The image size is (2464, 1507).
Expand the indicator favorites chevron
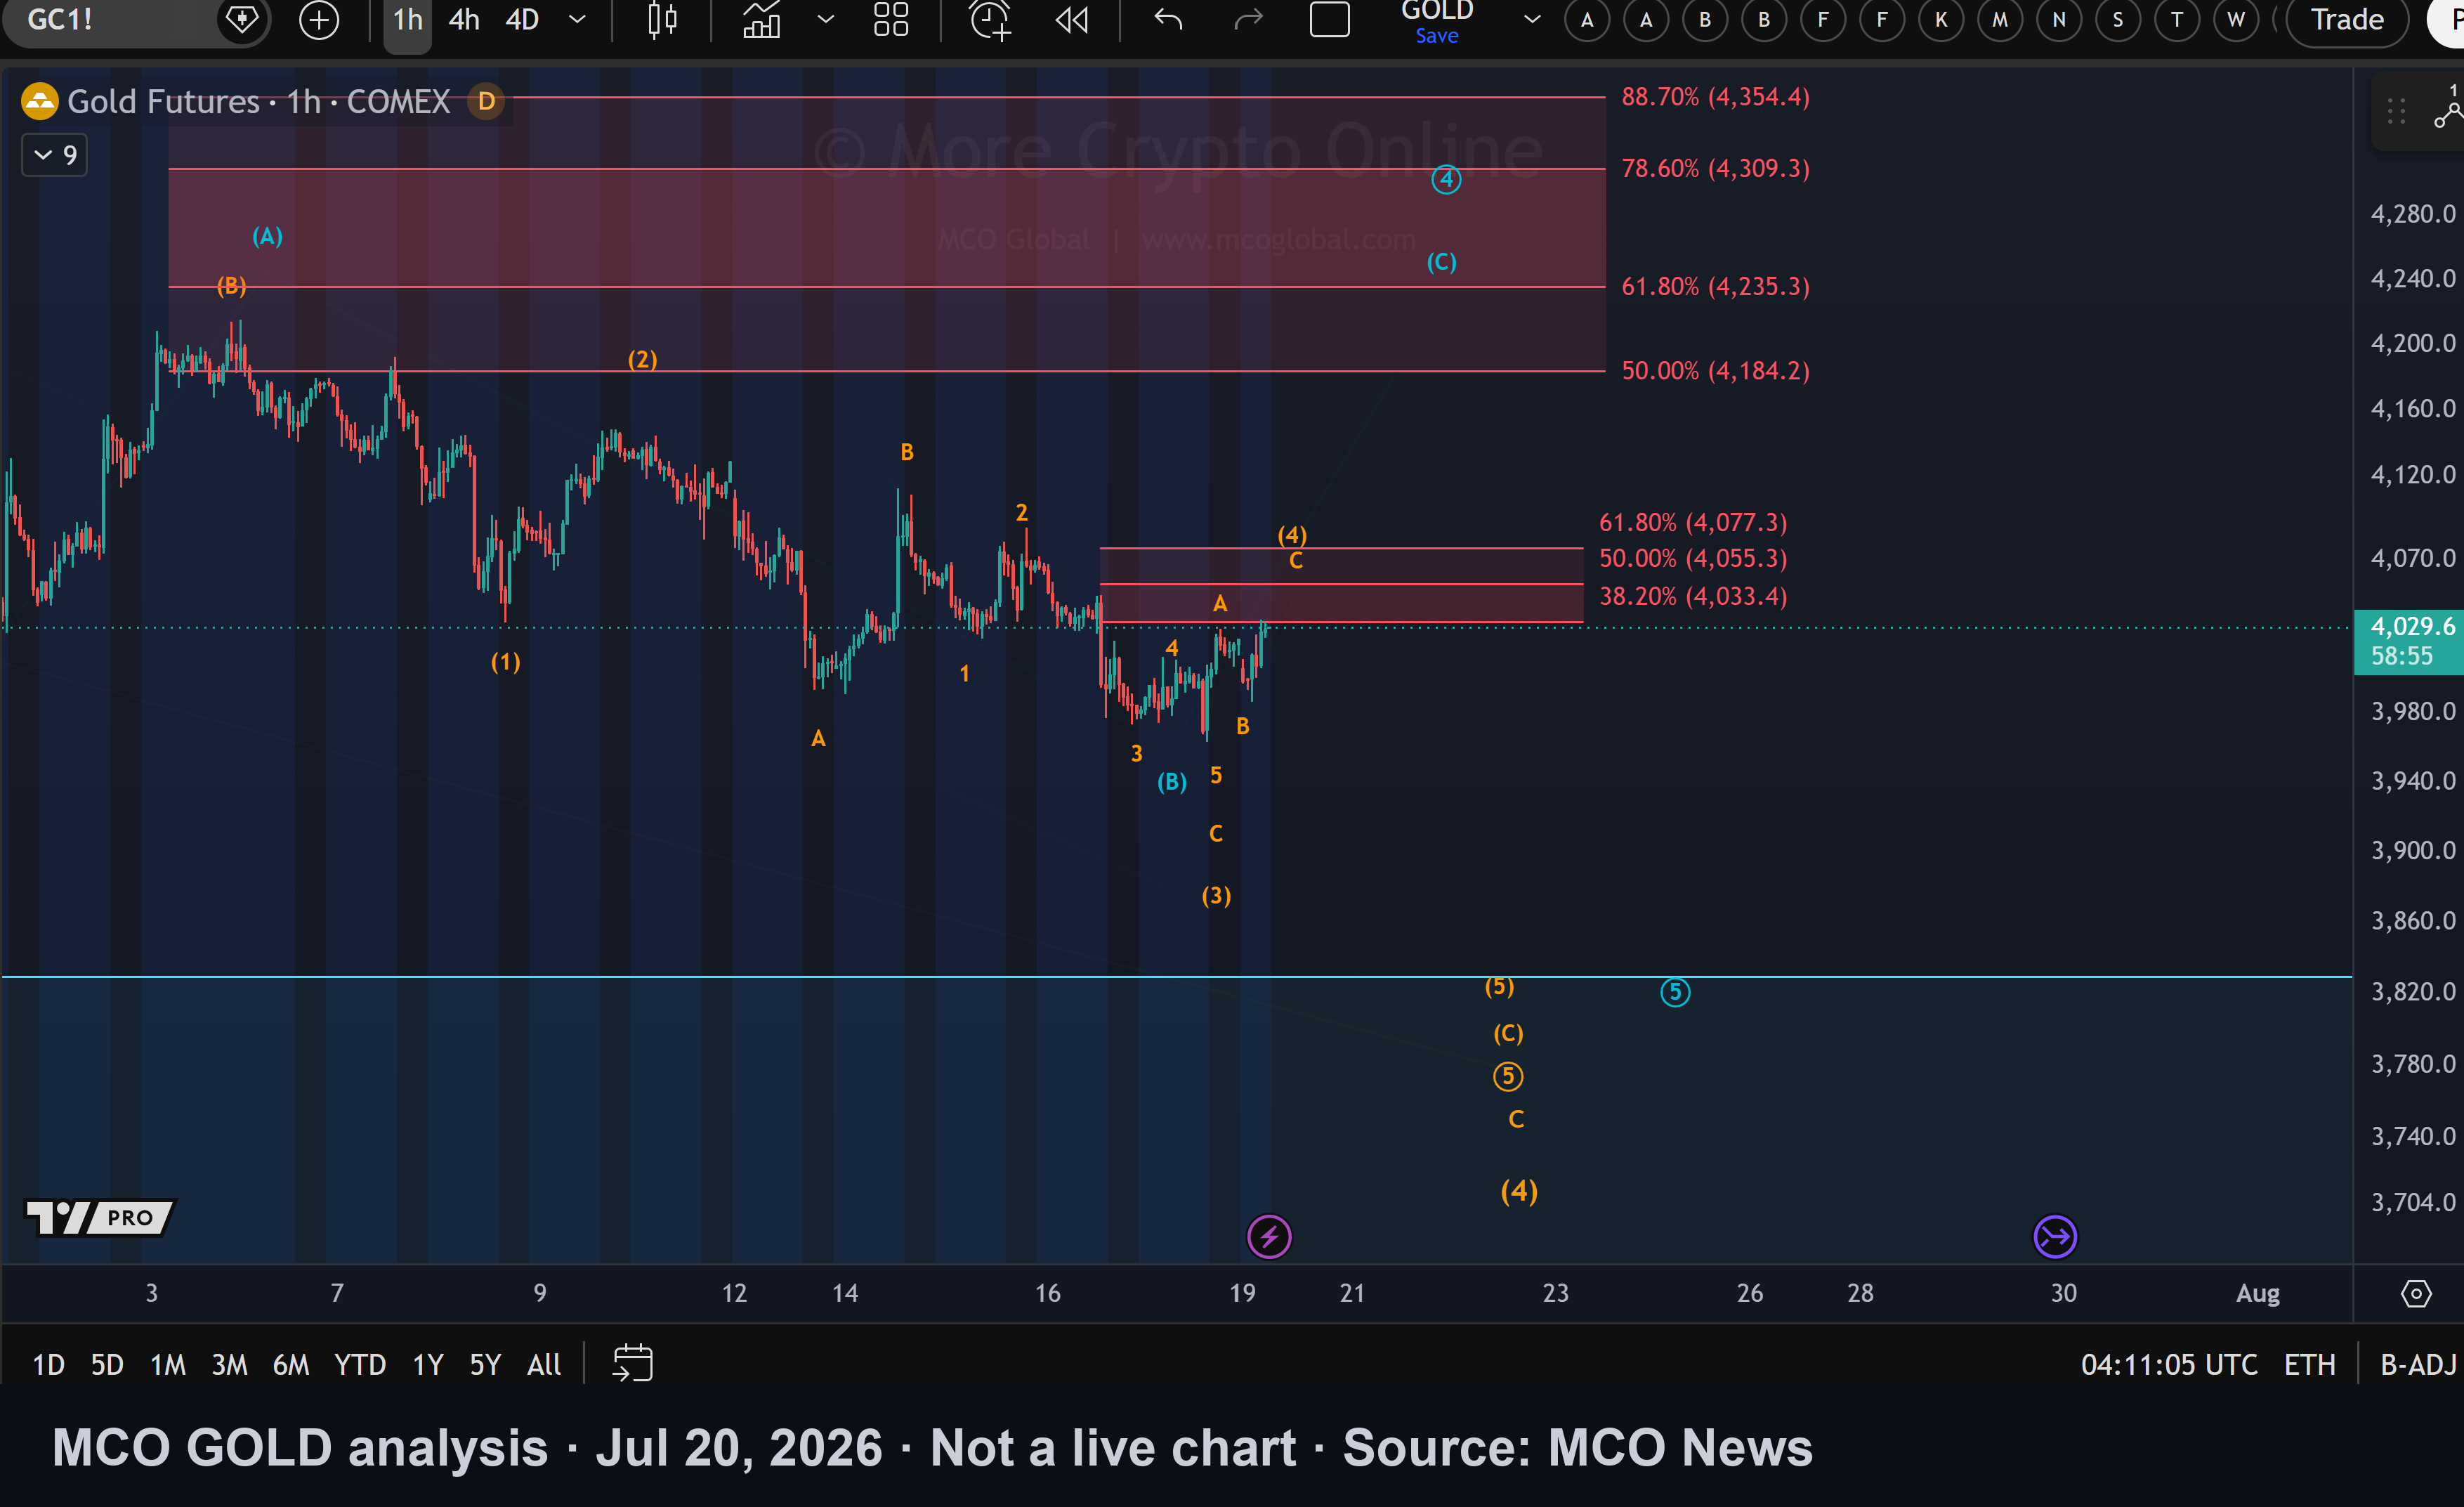pos(825,20)
